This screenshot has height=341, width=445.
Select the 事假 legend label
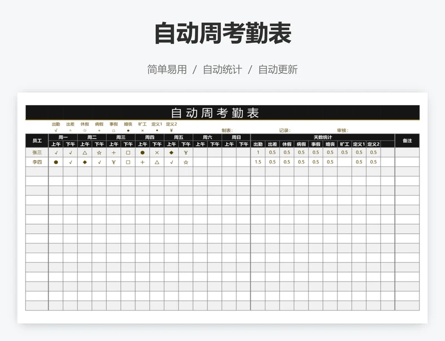113,124
